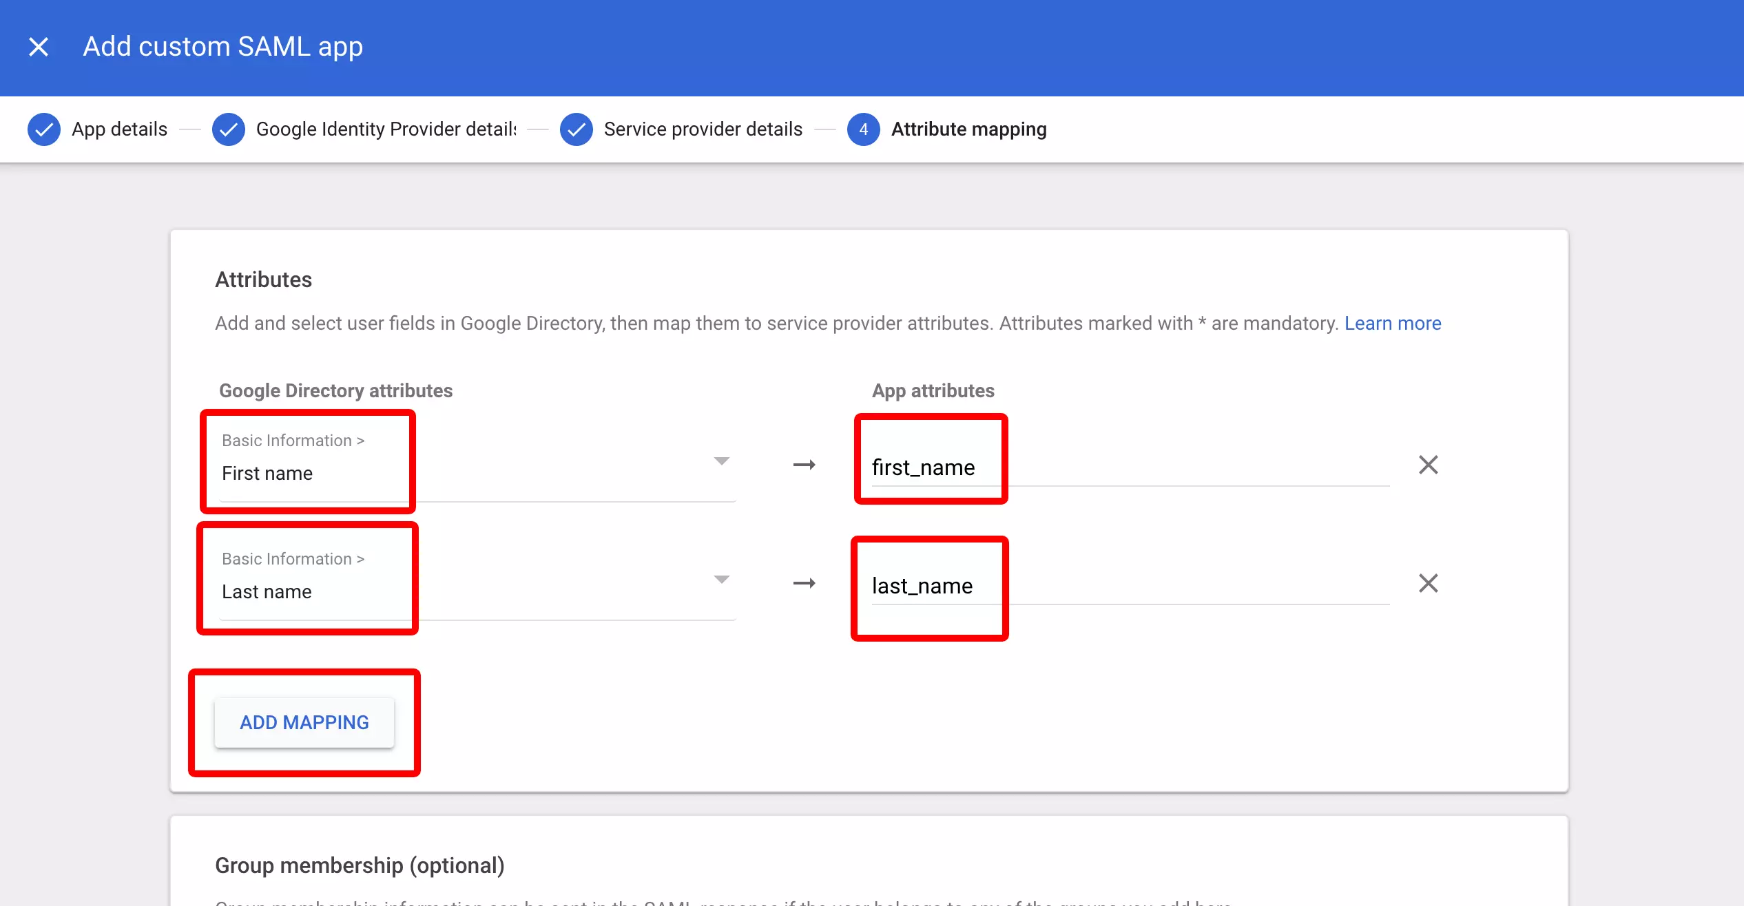Click the ADD MAPPING button
The height and width of the screenshot is (906, 1744).
(x=304, y=722)
